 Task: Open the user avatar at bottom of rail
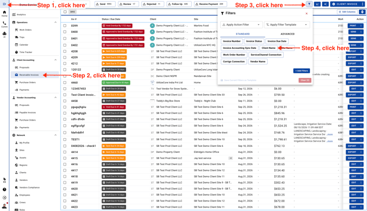click(4, 206)
